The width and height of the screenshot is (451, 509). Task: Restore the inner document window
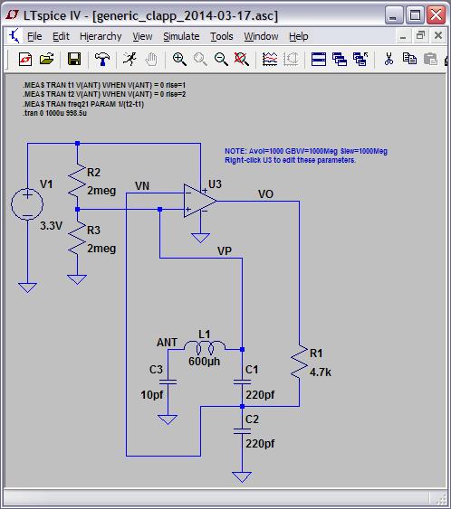[x=420, y=35]
